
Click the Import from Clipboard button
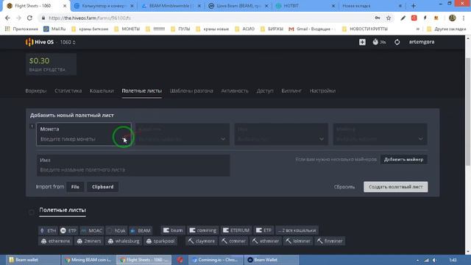[103, 187]
